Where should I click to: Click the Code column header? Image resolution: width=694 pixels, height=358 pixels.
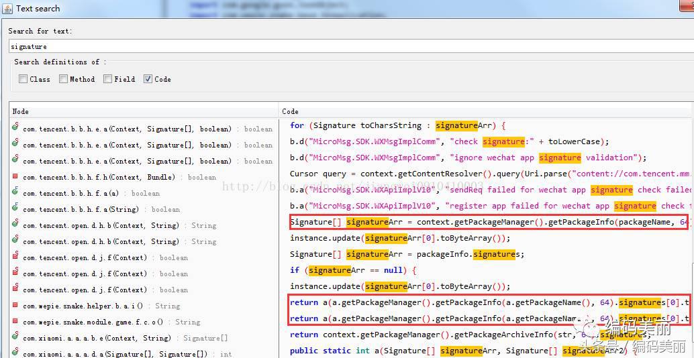point(487,111)
